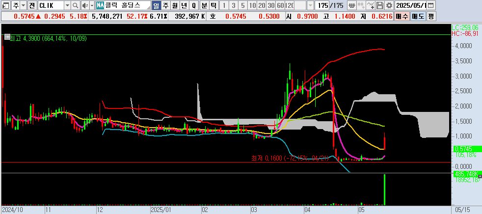
Task: Click the LC:259.06 indicator text
Action: point(465,27)
